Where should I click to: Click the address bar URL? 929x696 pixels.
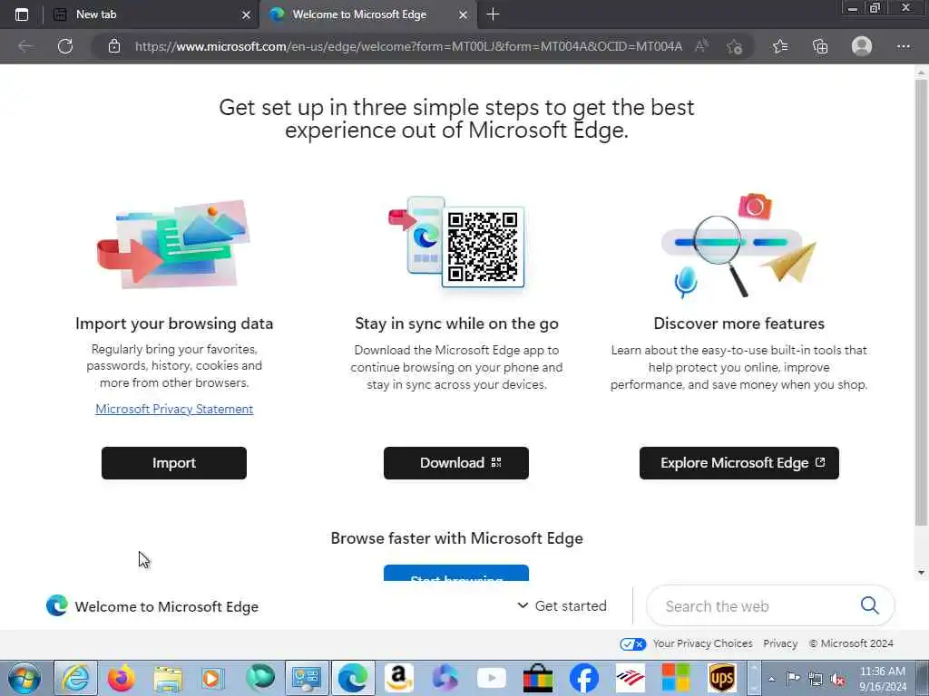click(x=408, y=46)
